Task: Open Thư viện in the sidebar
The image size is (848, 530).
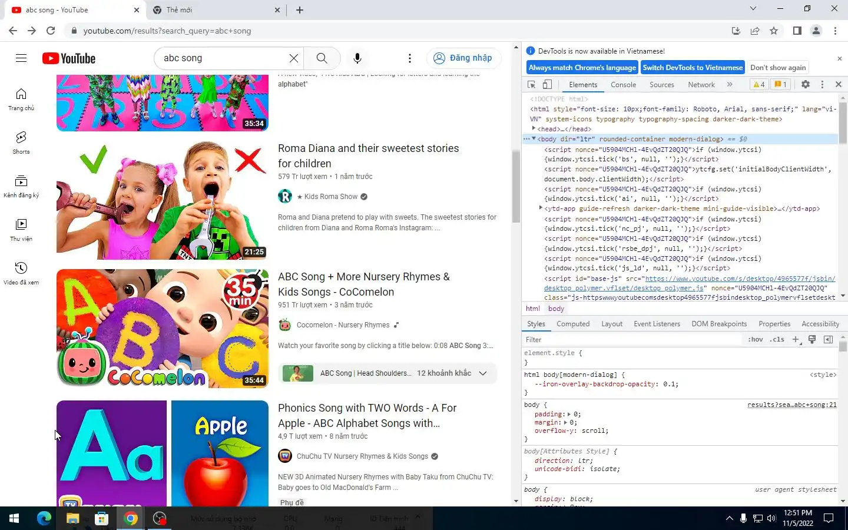Action: click(21, 230)
